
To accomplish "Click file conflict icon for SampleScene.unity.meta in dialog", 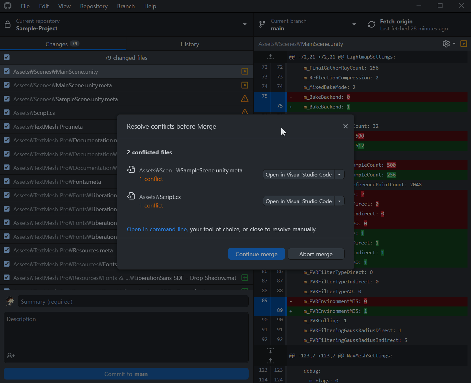I will click(x=131, y=170).
